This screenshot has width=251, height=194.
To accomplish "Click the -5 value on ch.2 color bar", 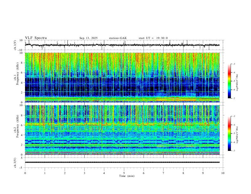I will point(234,133).
